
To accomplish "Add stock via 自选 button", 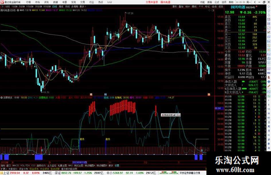I will pos(214,6).
